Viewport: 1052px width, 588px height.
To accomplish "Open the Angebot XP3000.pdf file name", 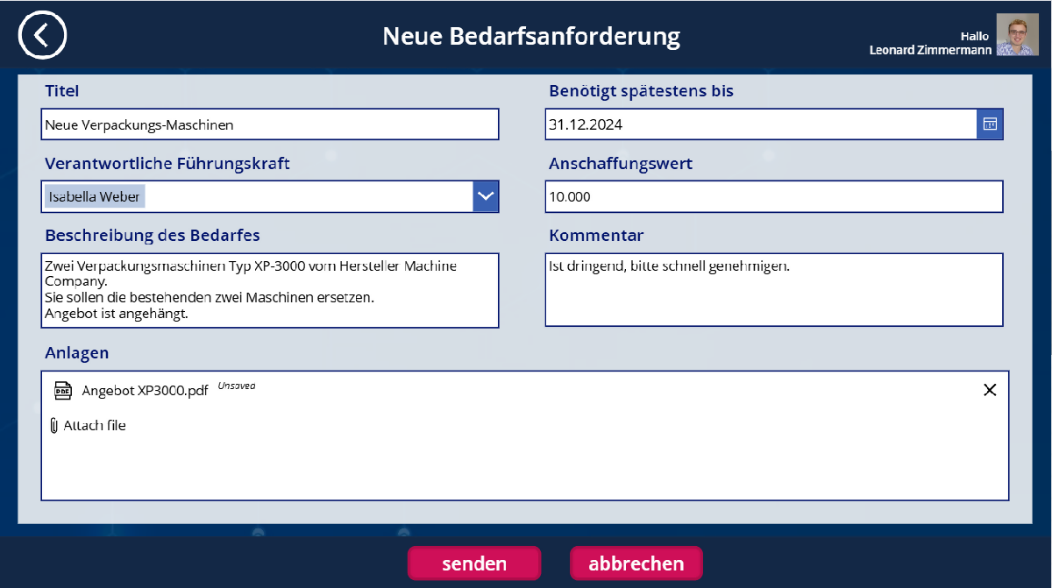I will [x=145, y=391].
